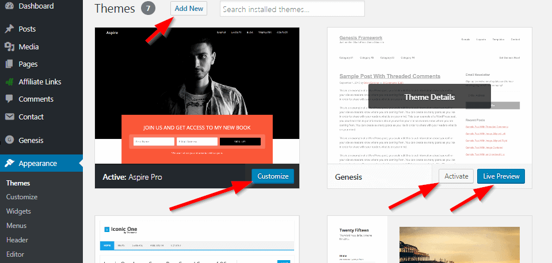552x263 pixels.
Task: Open Theme Details overlay on Genesis
Action: (429, 97)
